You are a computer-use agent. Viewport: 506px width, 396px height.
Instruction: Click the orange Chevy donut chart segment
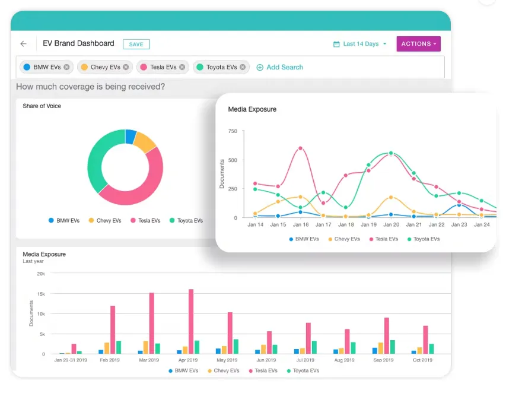[x=145, y=142]
